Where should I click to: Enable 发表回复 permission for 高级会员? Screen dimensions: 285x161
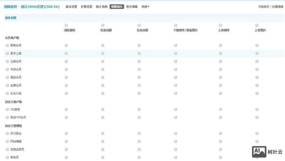click(x=139, y=77)
